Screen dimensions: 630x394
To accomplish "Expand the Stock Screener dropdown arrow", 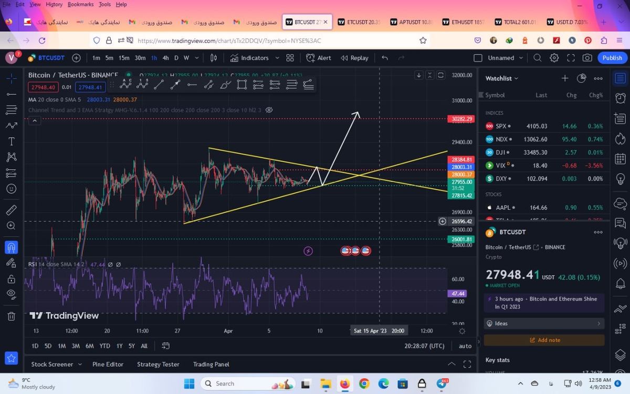I will [x=80, y=364].
